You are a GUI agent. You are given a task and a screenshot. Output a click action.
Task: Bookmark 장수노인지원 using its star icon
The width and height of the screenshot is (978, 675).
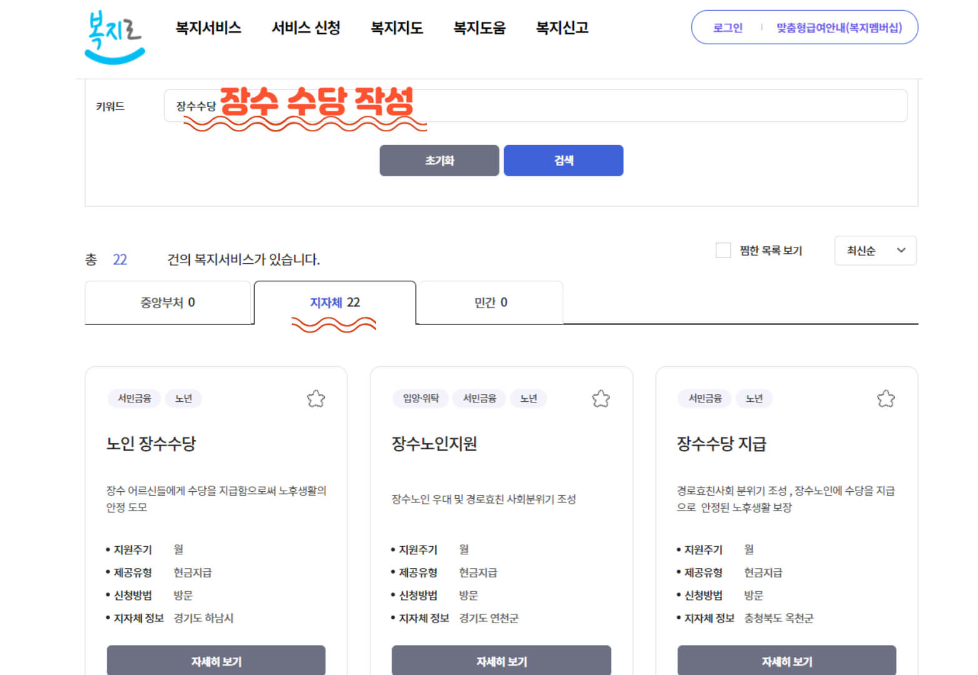point(601,398)
